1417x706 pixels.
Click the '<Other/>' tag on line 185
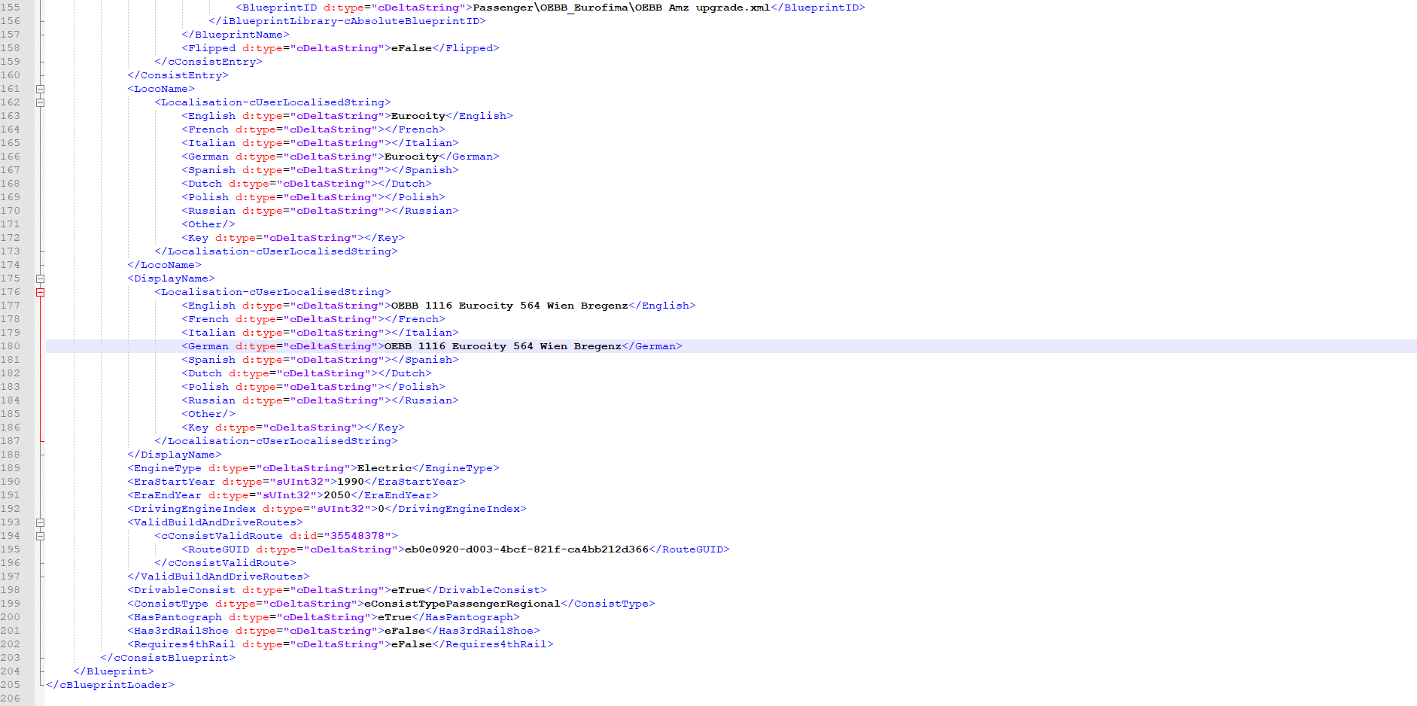click(x=208, y=414)
